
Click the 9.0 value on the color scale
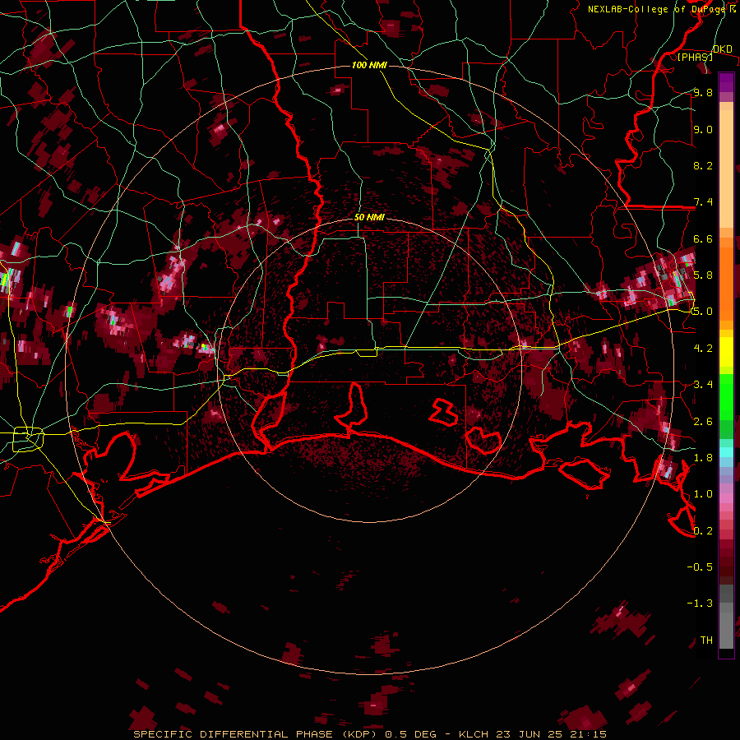point(703,129)
